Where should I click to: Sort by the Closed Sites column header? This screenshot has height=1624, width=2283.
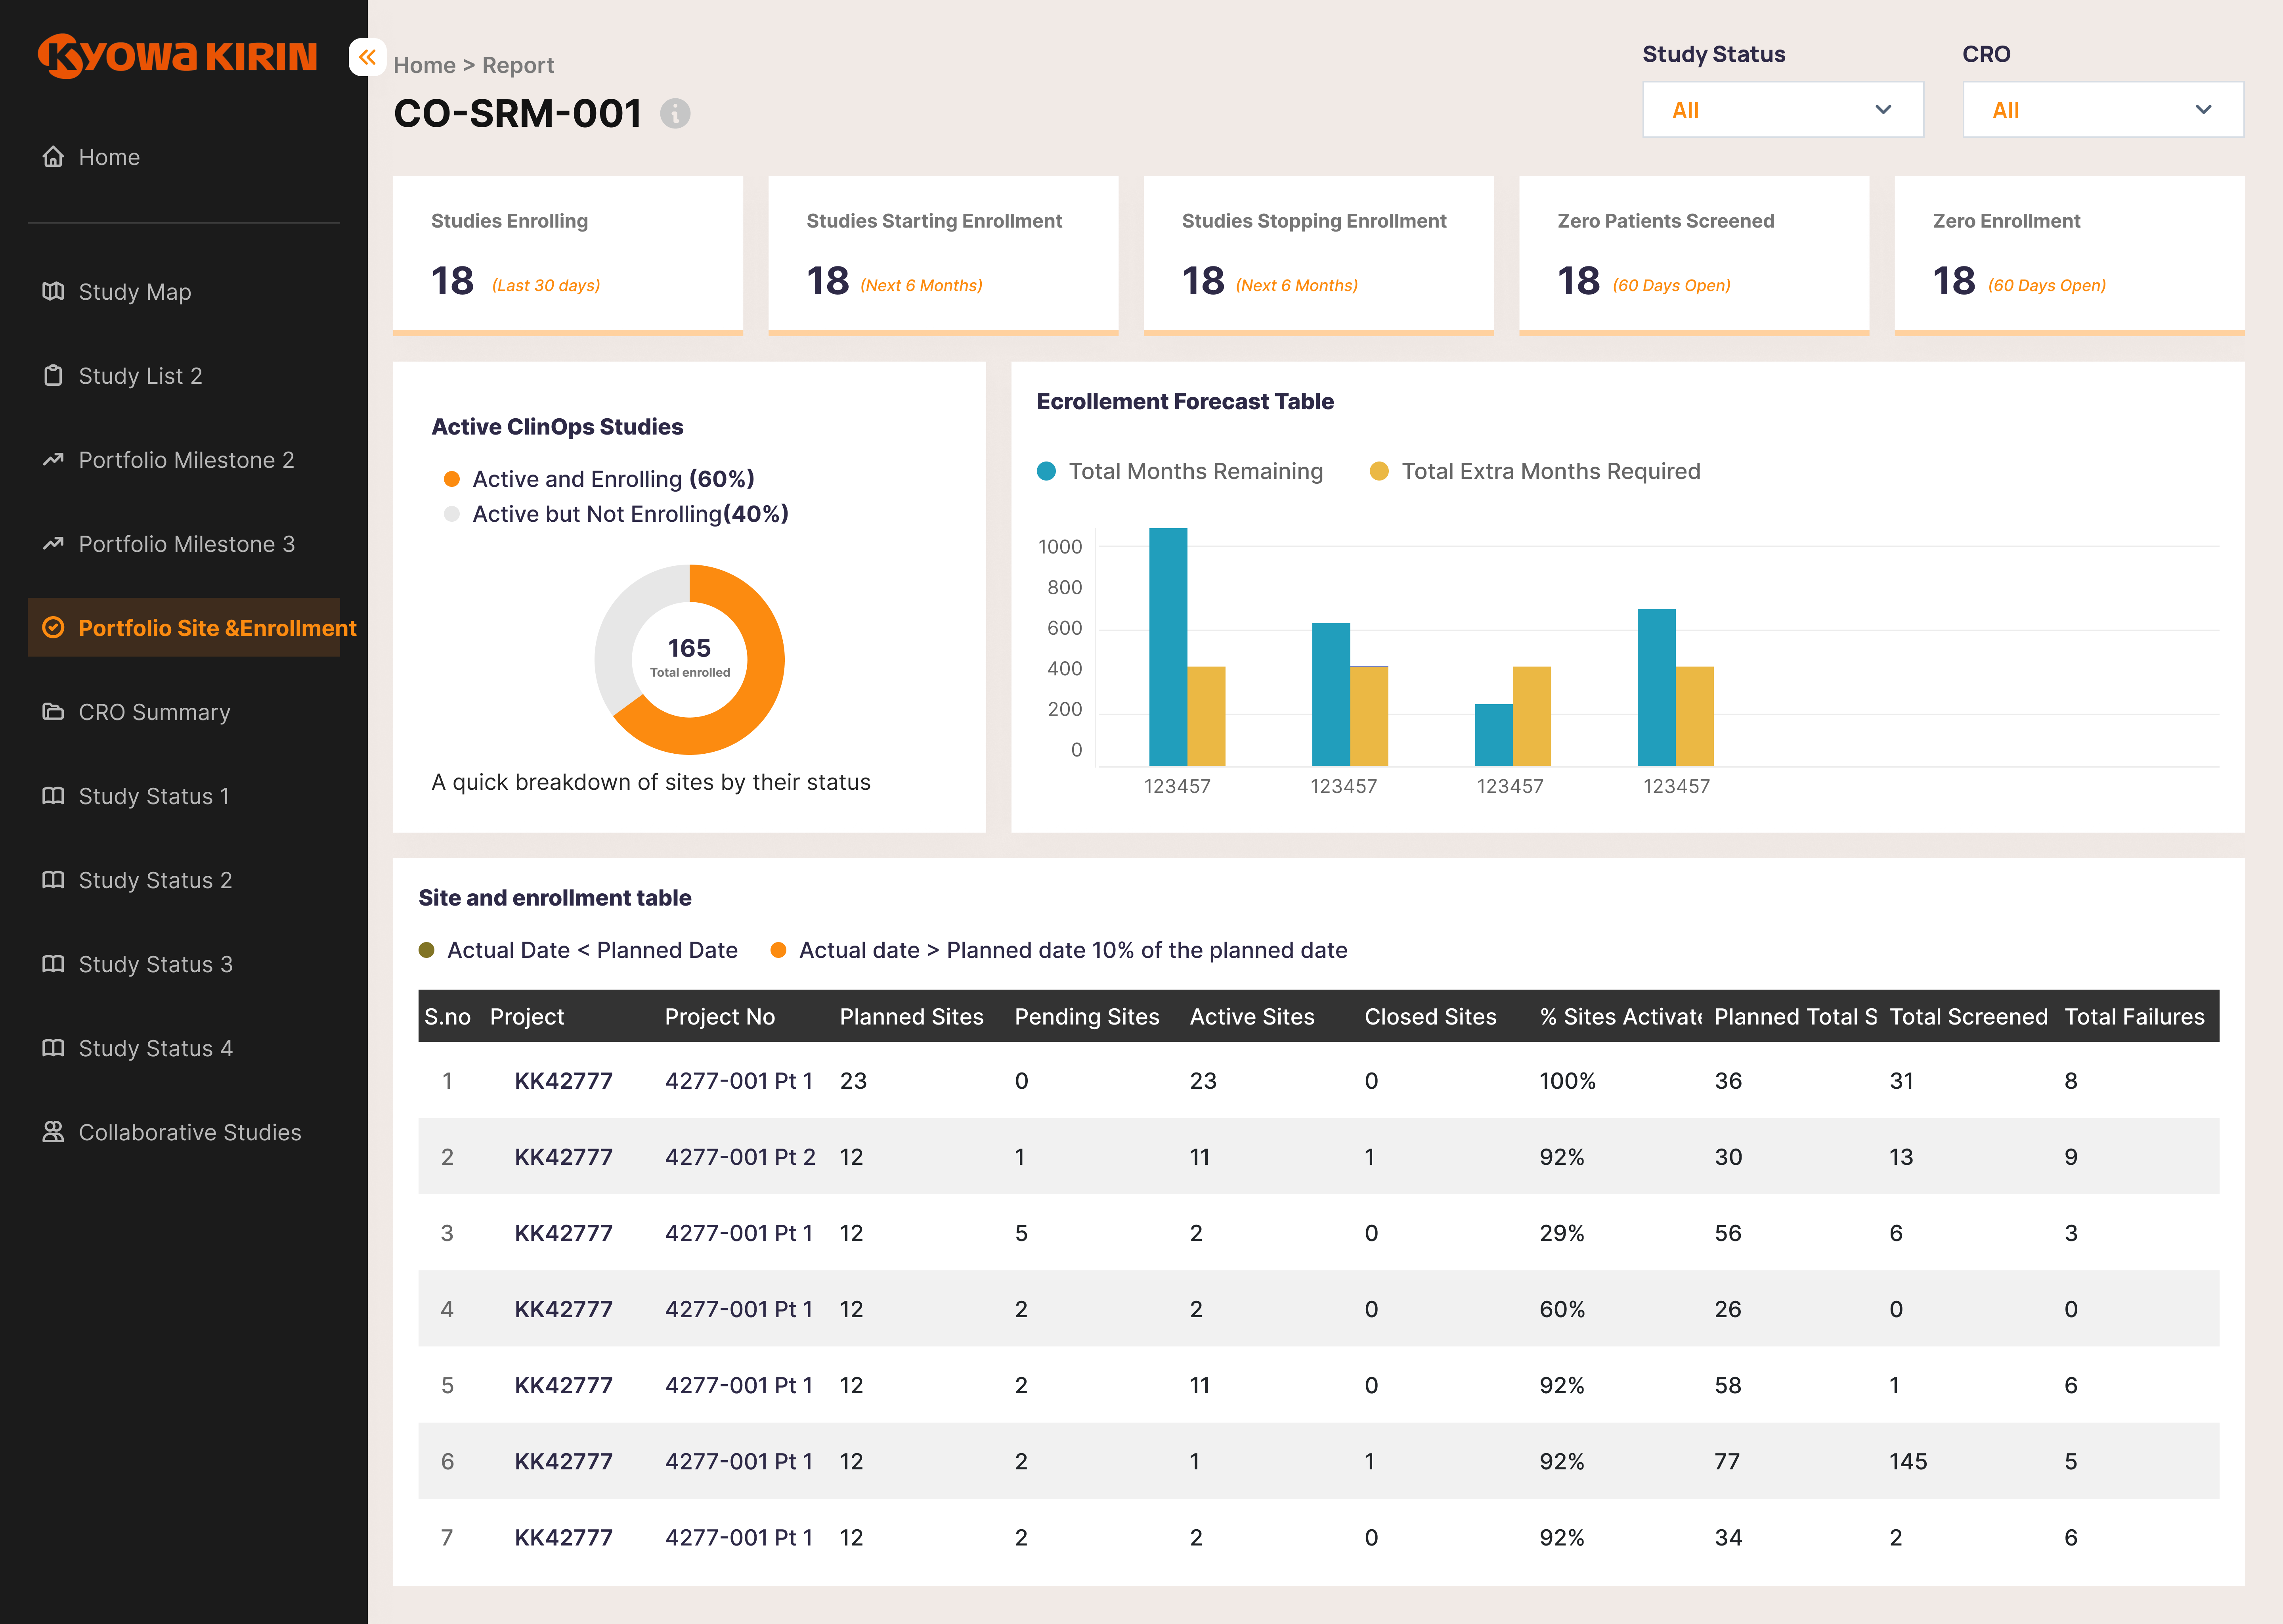(x=1430, y=1017)
